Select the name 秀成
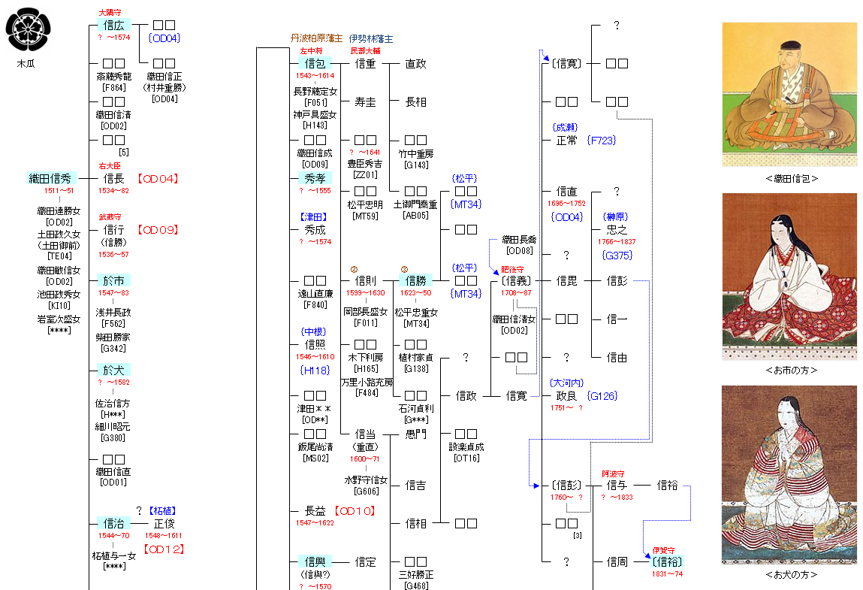863x590 pixels. click(315, 230)
